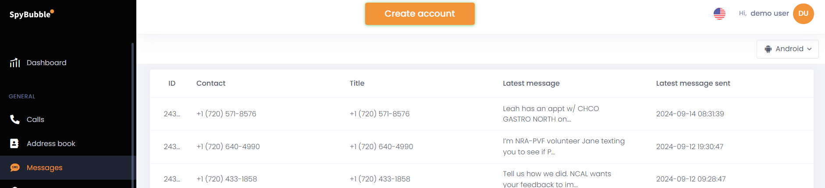
Task: Click the Address book icon
Action: pos(14,143)
